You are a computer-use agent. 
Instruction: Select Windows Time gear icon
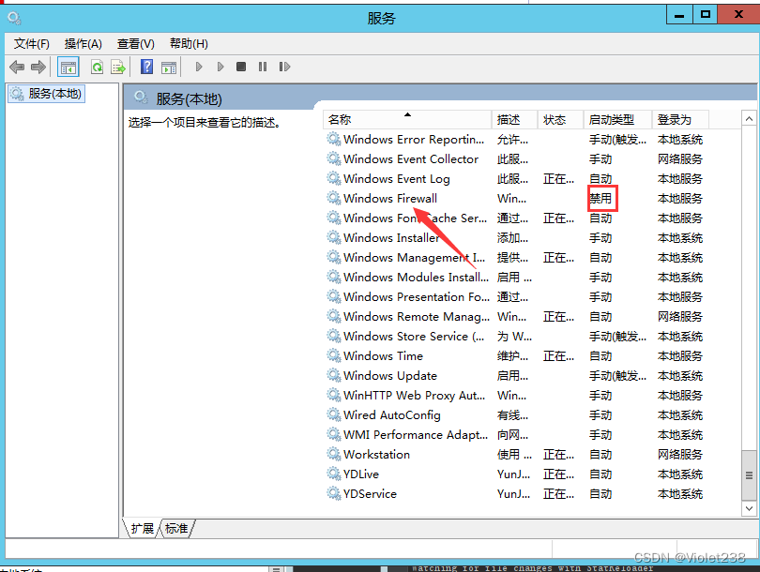[333, 355]
